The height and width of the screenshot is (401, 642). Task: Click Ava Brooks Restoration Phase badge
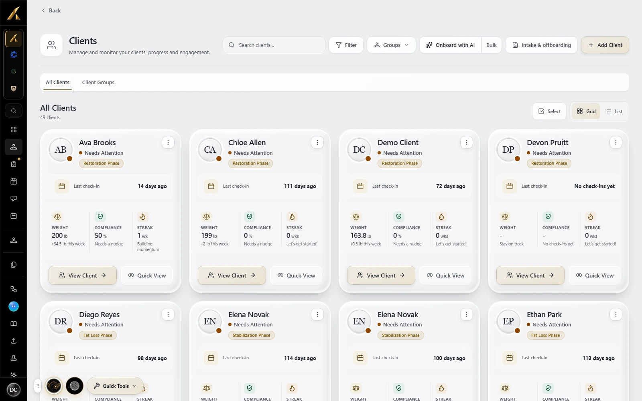tap(102, 163)
